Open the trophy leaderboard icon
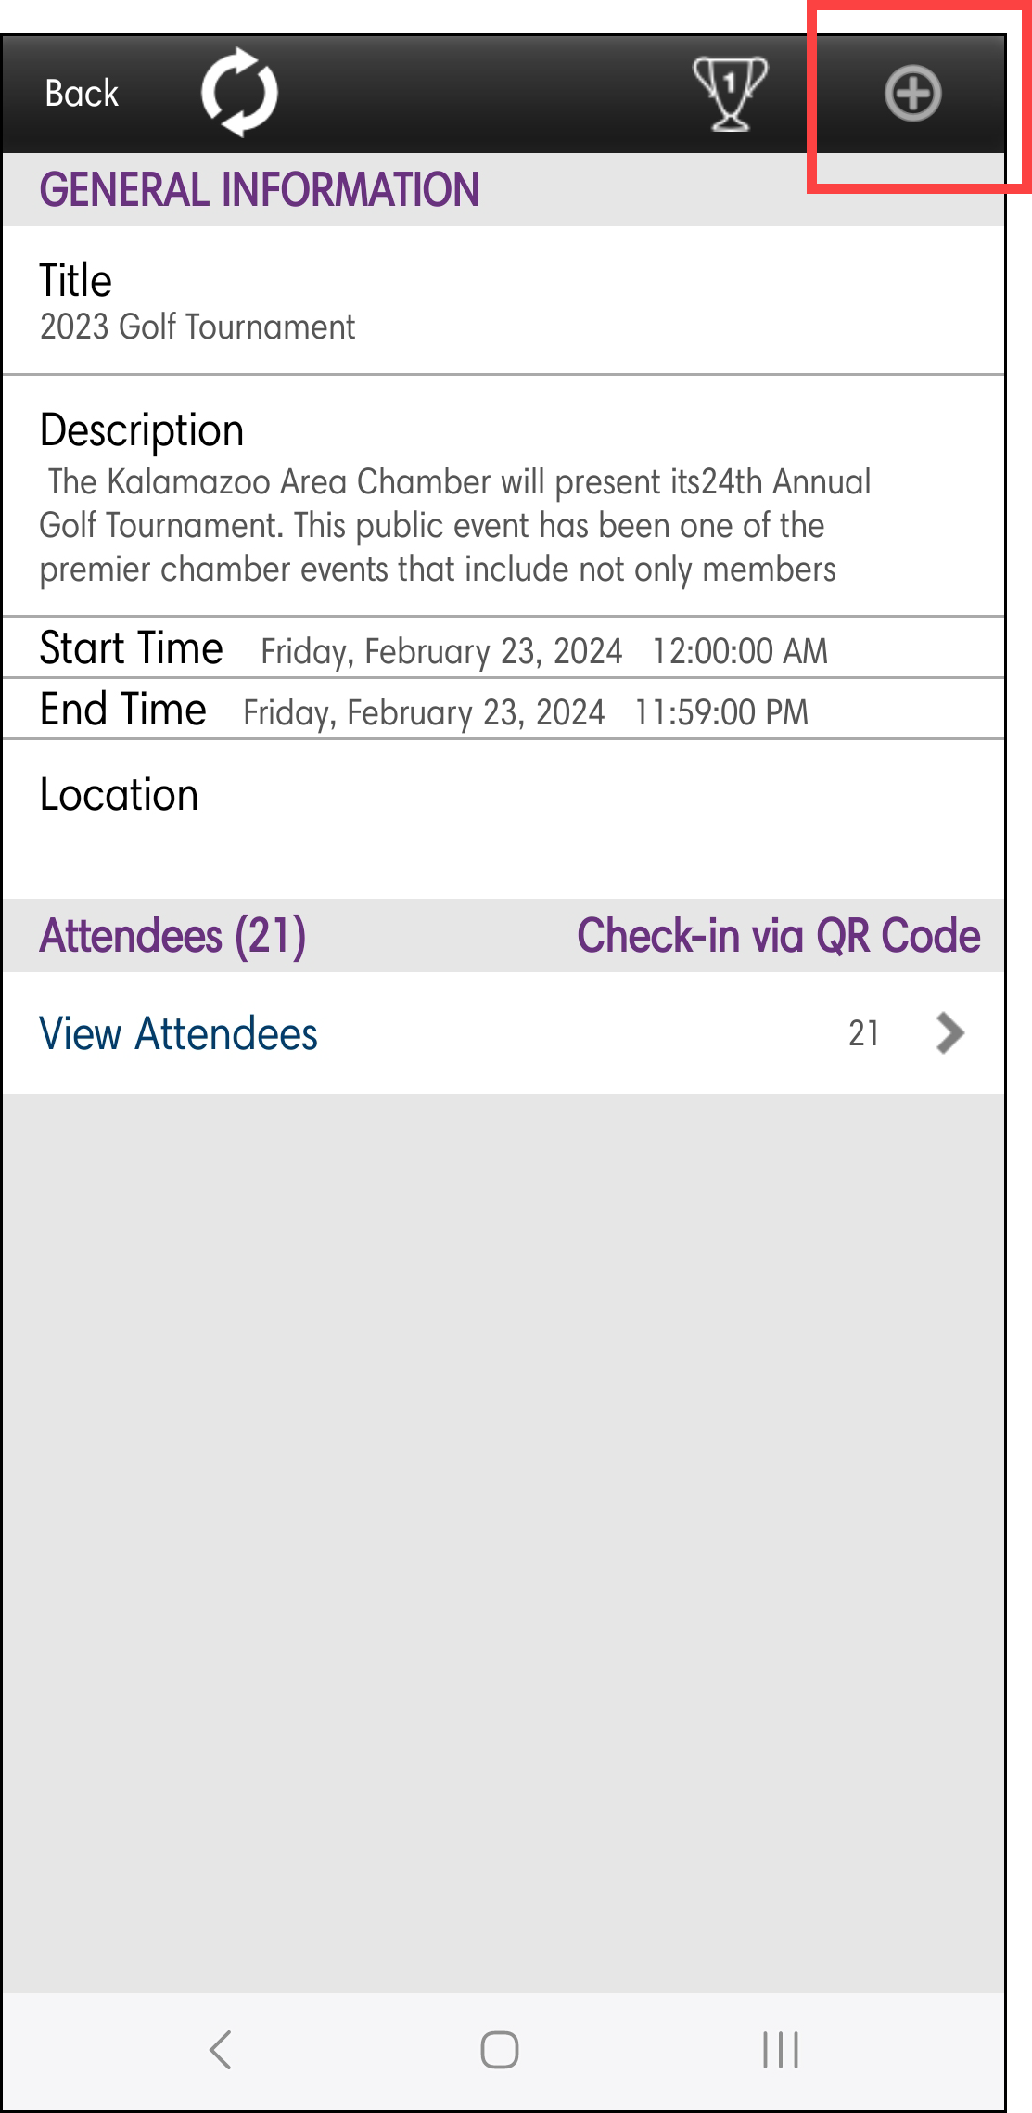1032x2113 pixels. (x=731, y=93)
